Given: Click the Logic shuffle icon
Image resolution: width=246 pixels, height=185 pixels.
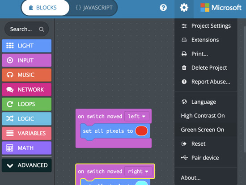Looking at the screenshot, I should click(x=10, y=119).
